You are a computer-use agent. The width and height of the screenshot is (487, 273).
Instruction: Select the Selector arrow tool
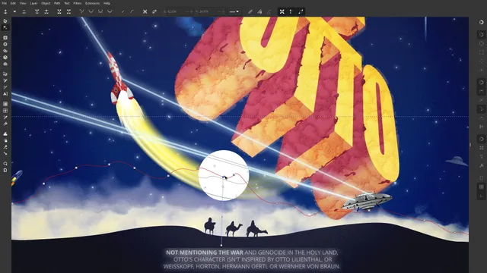click(x=5, y=21)
